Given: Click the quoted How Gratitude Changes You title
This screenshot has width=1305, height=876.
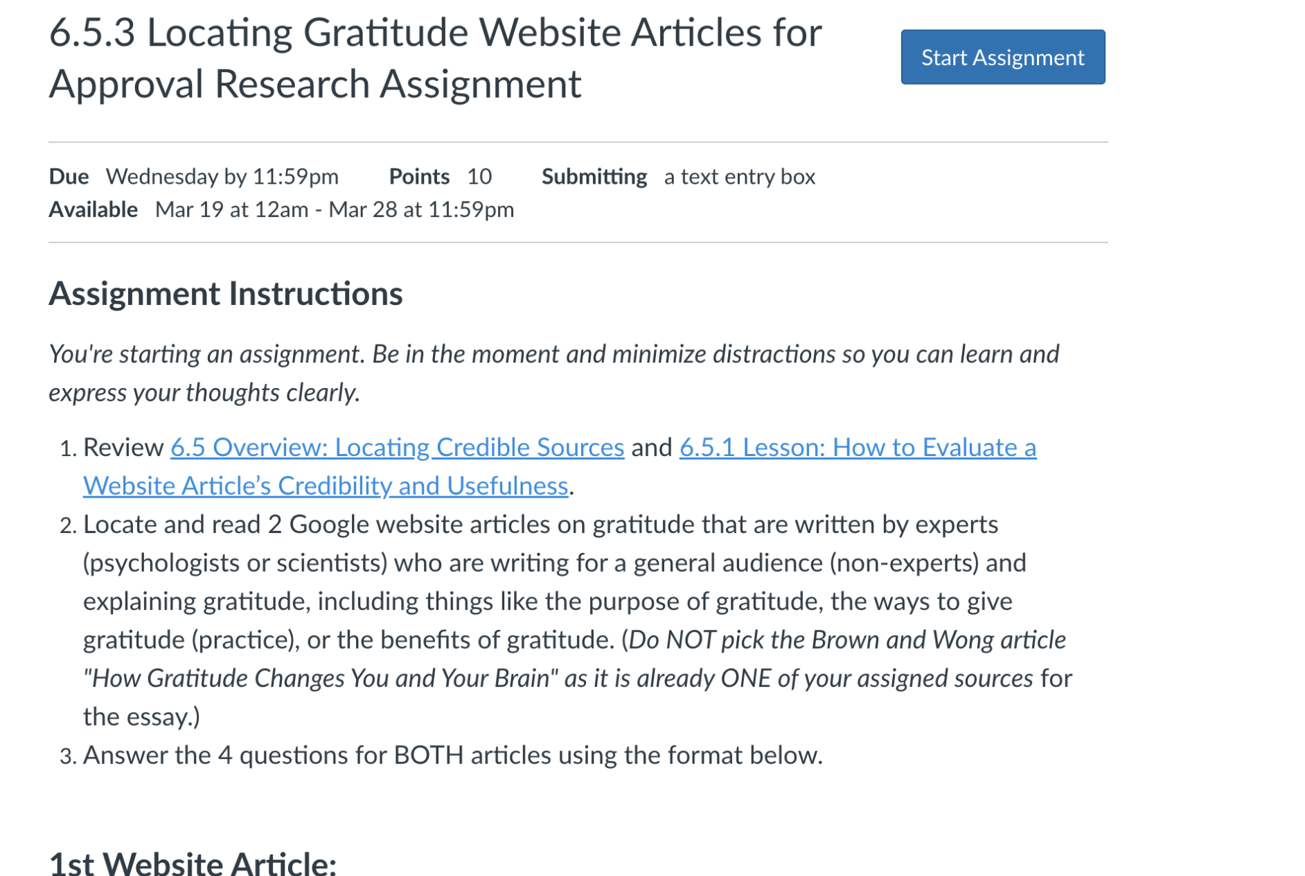Looking at the screenshot, I should 321,678.
